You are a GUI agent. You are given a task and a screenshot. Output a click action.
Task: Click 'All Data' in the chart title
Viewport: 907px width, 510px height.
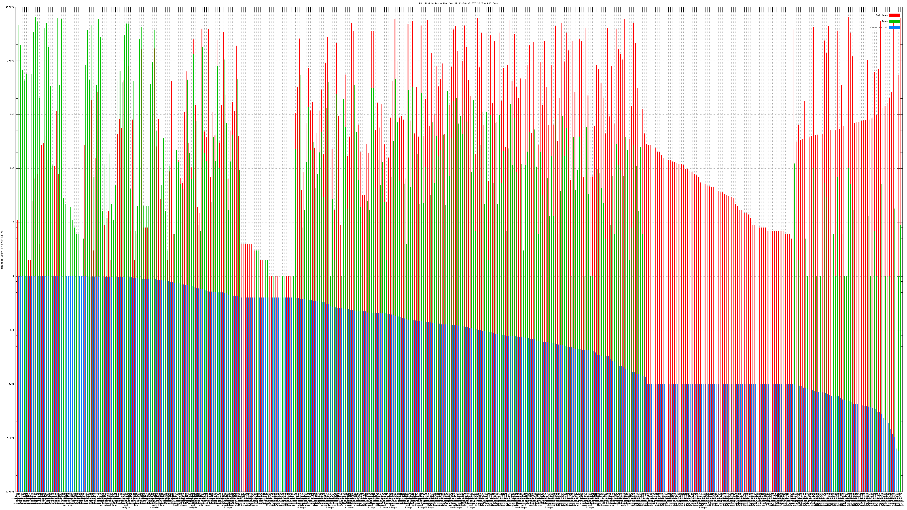pyautogui.click(x=493, y=3)
